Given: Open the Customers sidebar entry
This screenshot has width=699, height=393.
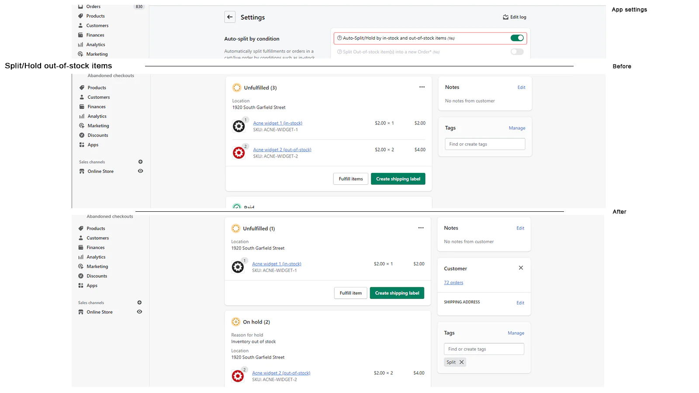Looking at the screenshot, I should point(97,25).
